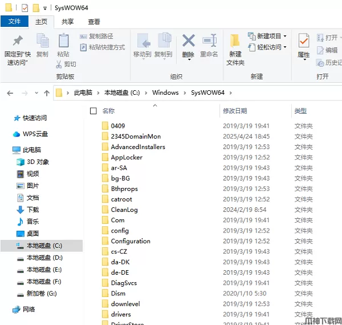Toggle the select-all checkbox beside 名称 header
The height and width of the screenshot is (325, 342).
click(95, 111)
